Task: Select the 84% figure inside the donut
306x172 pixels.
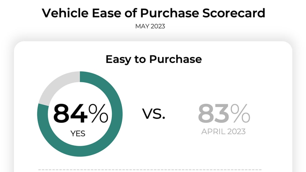Action: click(81, 114)
